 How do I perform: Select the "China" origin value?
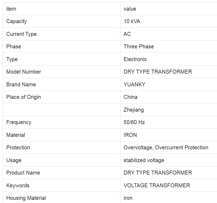coord(130,97)
